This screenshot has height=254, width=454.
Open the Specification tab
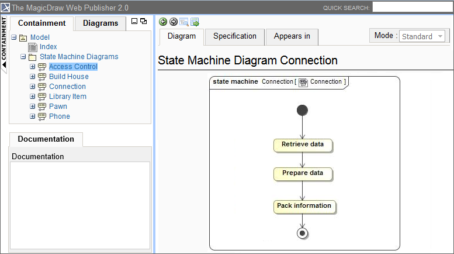point(234,36)
